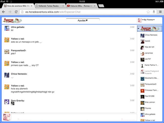This screenshot has height=123, width=164.
Task: Click the Zero Gravity username in chat
Action: (x=18, y=101)
